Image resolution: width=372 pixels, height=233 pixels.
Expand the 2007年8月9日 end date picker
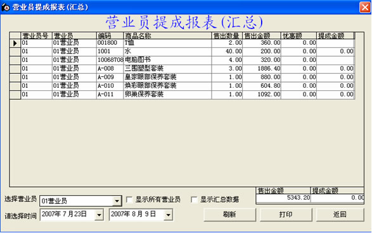click(168, 215)
